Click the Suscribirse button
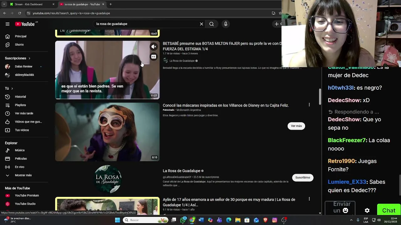This screenshot has height=225, width=401. pyautogui.click(x=303, y=177)
